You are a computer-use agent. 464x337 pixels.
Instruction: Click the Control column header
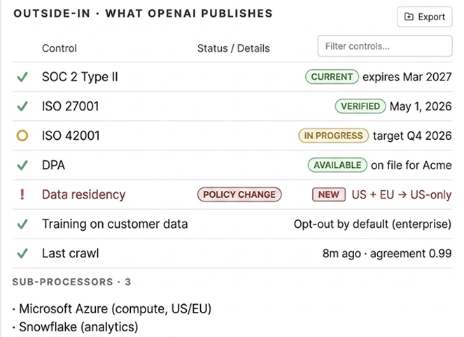pos(59,48)
